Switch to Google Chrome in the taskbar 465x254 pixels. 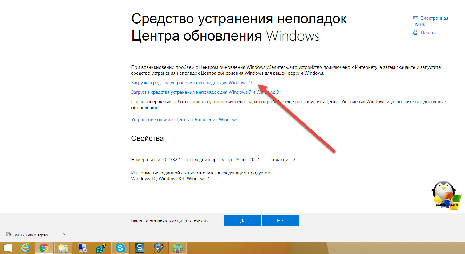click(44, 248)
